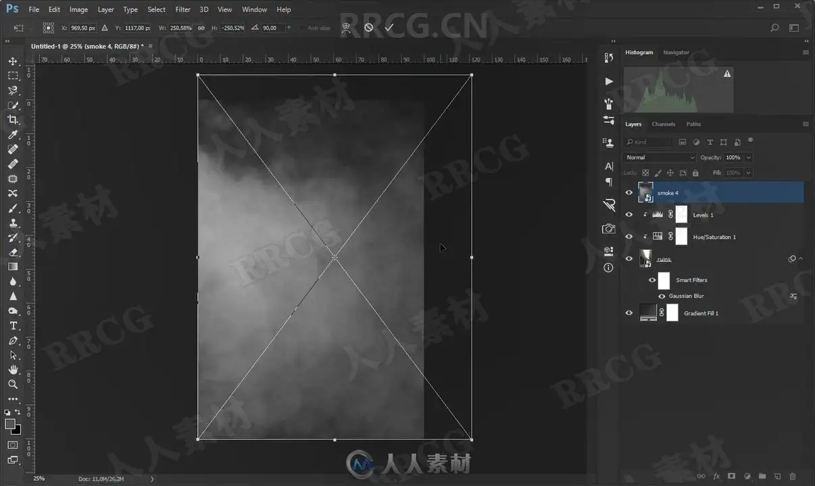The height and width of the screenshot is (486, 815).
Task: Open the layer filter Kind dropdown
Action: pos(648,142)
